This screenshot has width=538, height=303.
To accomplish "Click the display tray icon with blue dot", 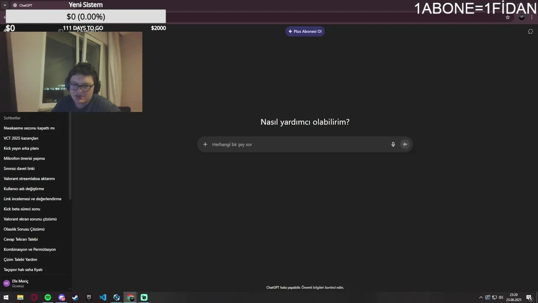I will click(x=488, y=298).
